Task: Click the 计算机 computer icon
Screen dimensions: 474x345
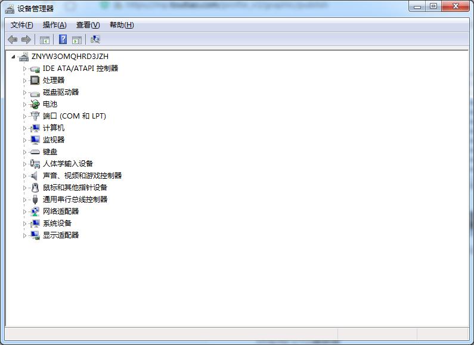Action: tap(35, 128)
